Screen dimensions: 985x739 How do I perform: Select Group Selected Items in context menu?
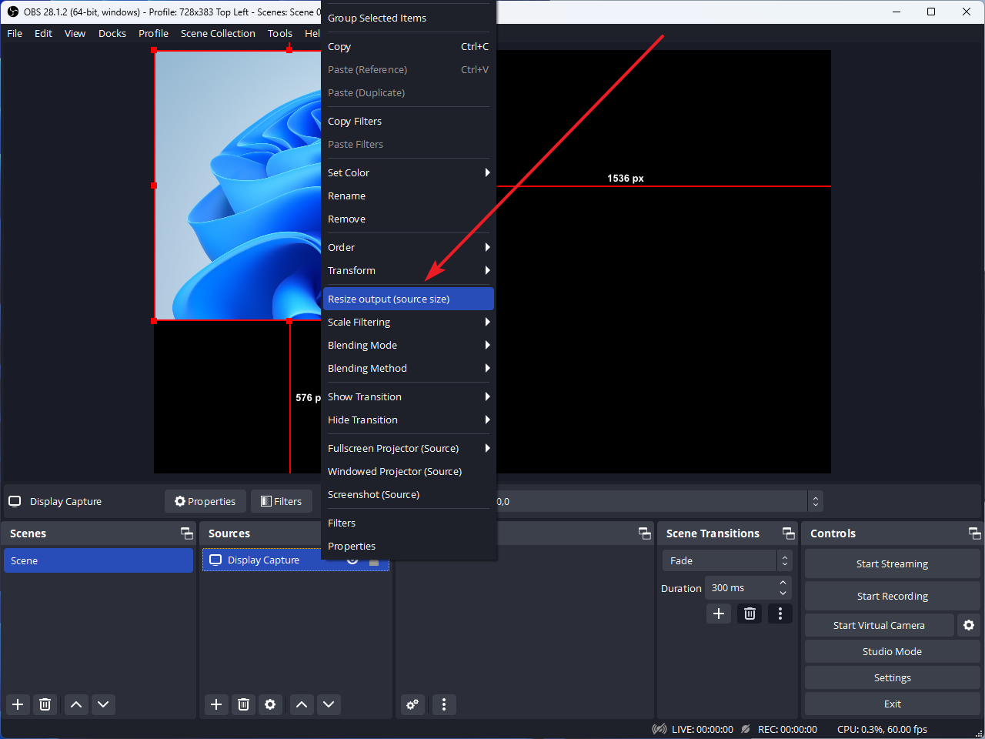point(408,18)
